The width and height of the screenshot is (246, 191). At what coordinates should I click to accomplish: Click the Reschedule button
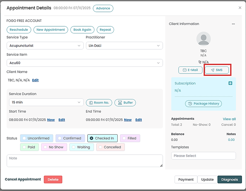(x=19, y=30)
